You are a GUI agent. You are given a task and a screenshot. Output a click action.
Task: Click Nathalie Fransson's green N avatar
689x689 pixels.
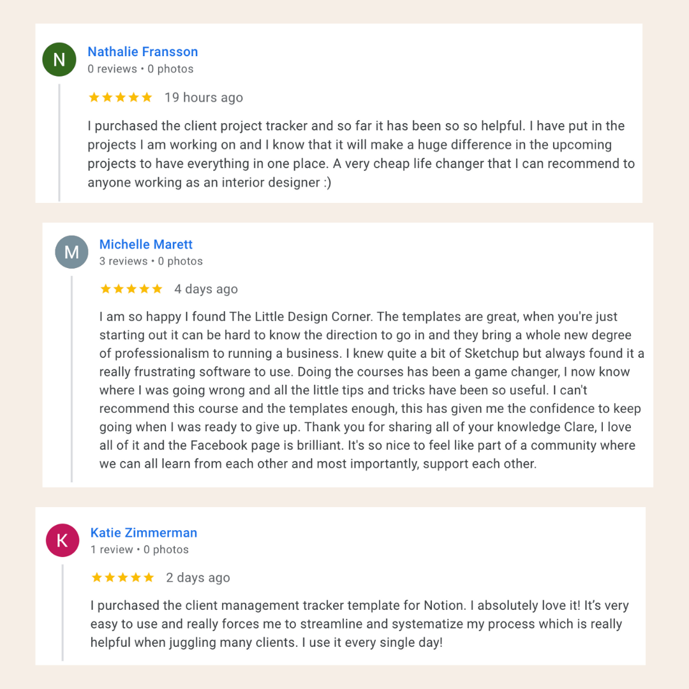pos(59,60)
